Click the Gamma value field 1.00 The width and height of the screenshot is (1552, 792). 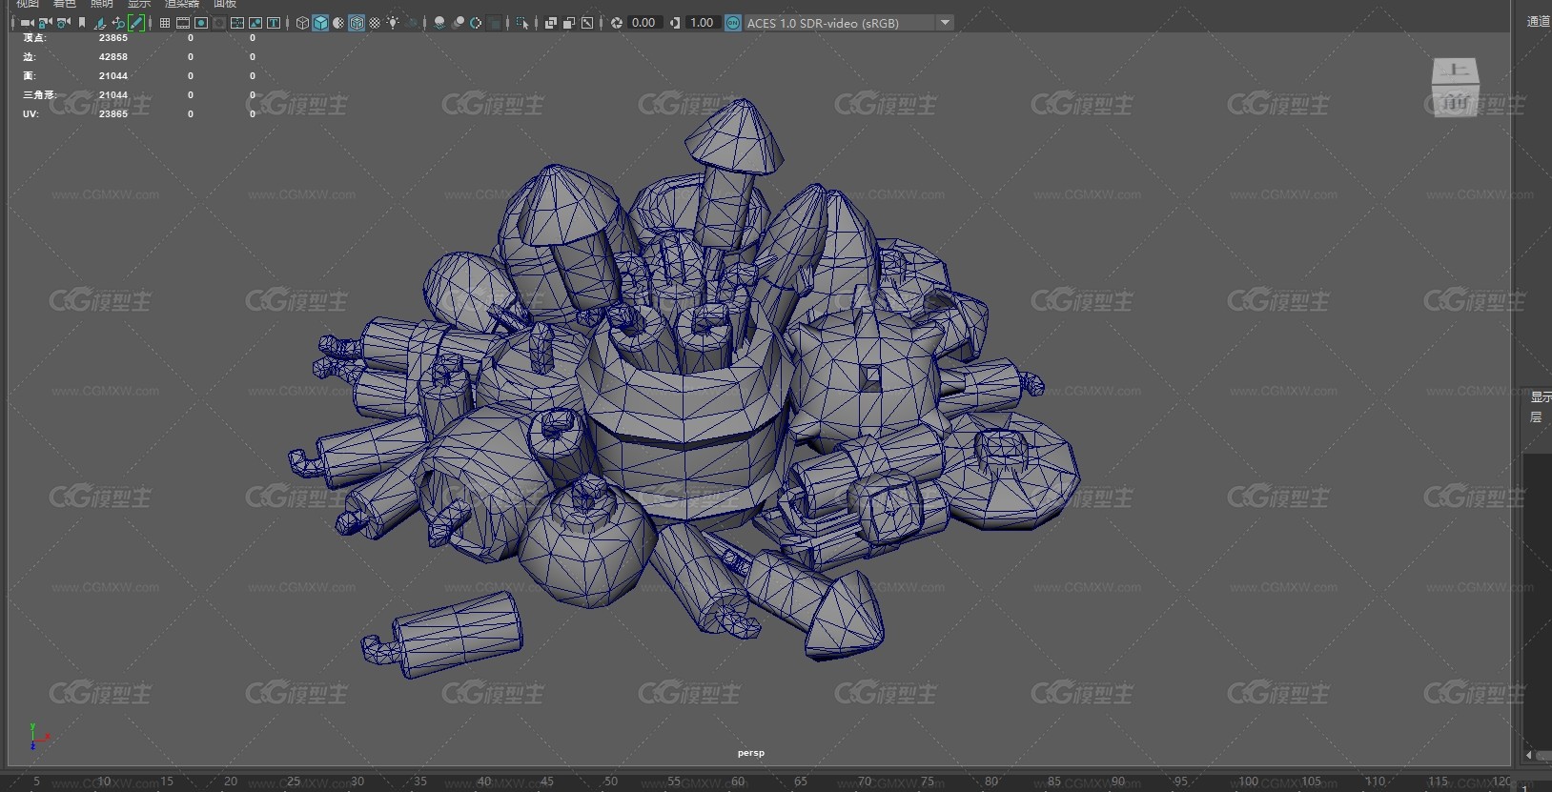pos(702,23)
